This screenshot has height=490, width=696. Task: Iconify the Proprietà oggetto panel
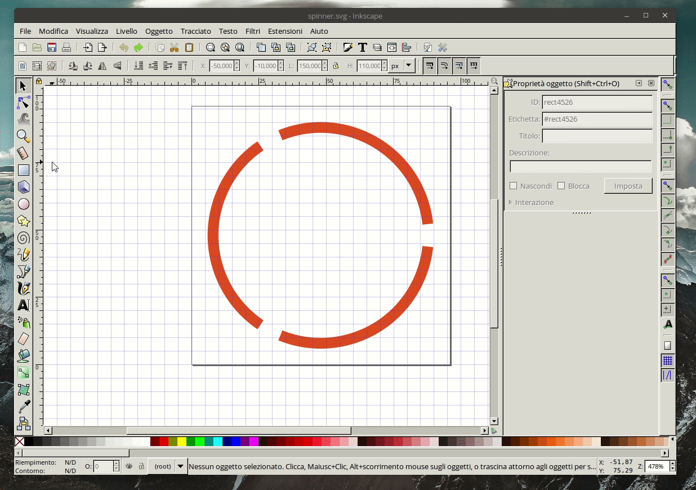pyautogui.click(x=639, y=83)
